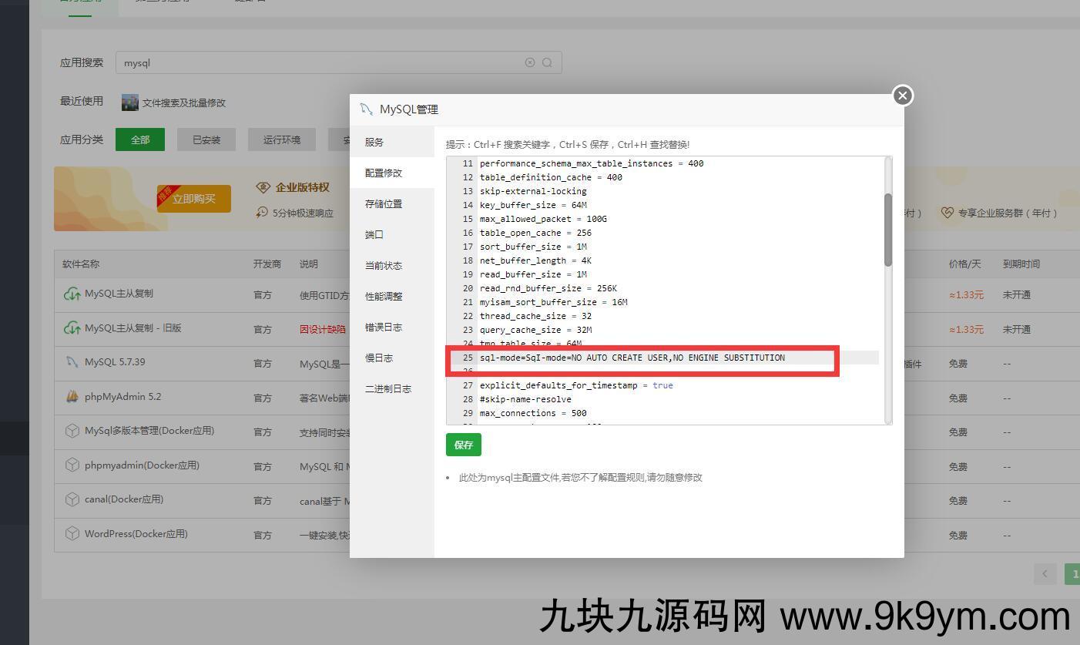View the 错误日志 tab

click(x=392, y=327)
